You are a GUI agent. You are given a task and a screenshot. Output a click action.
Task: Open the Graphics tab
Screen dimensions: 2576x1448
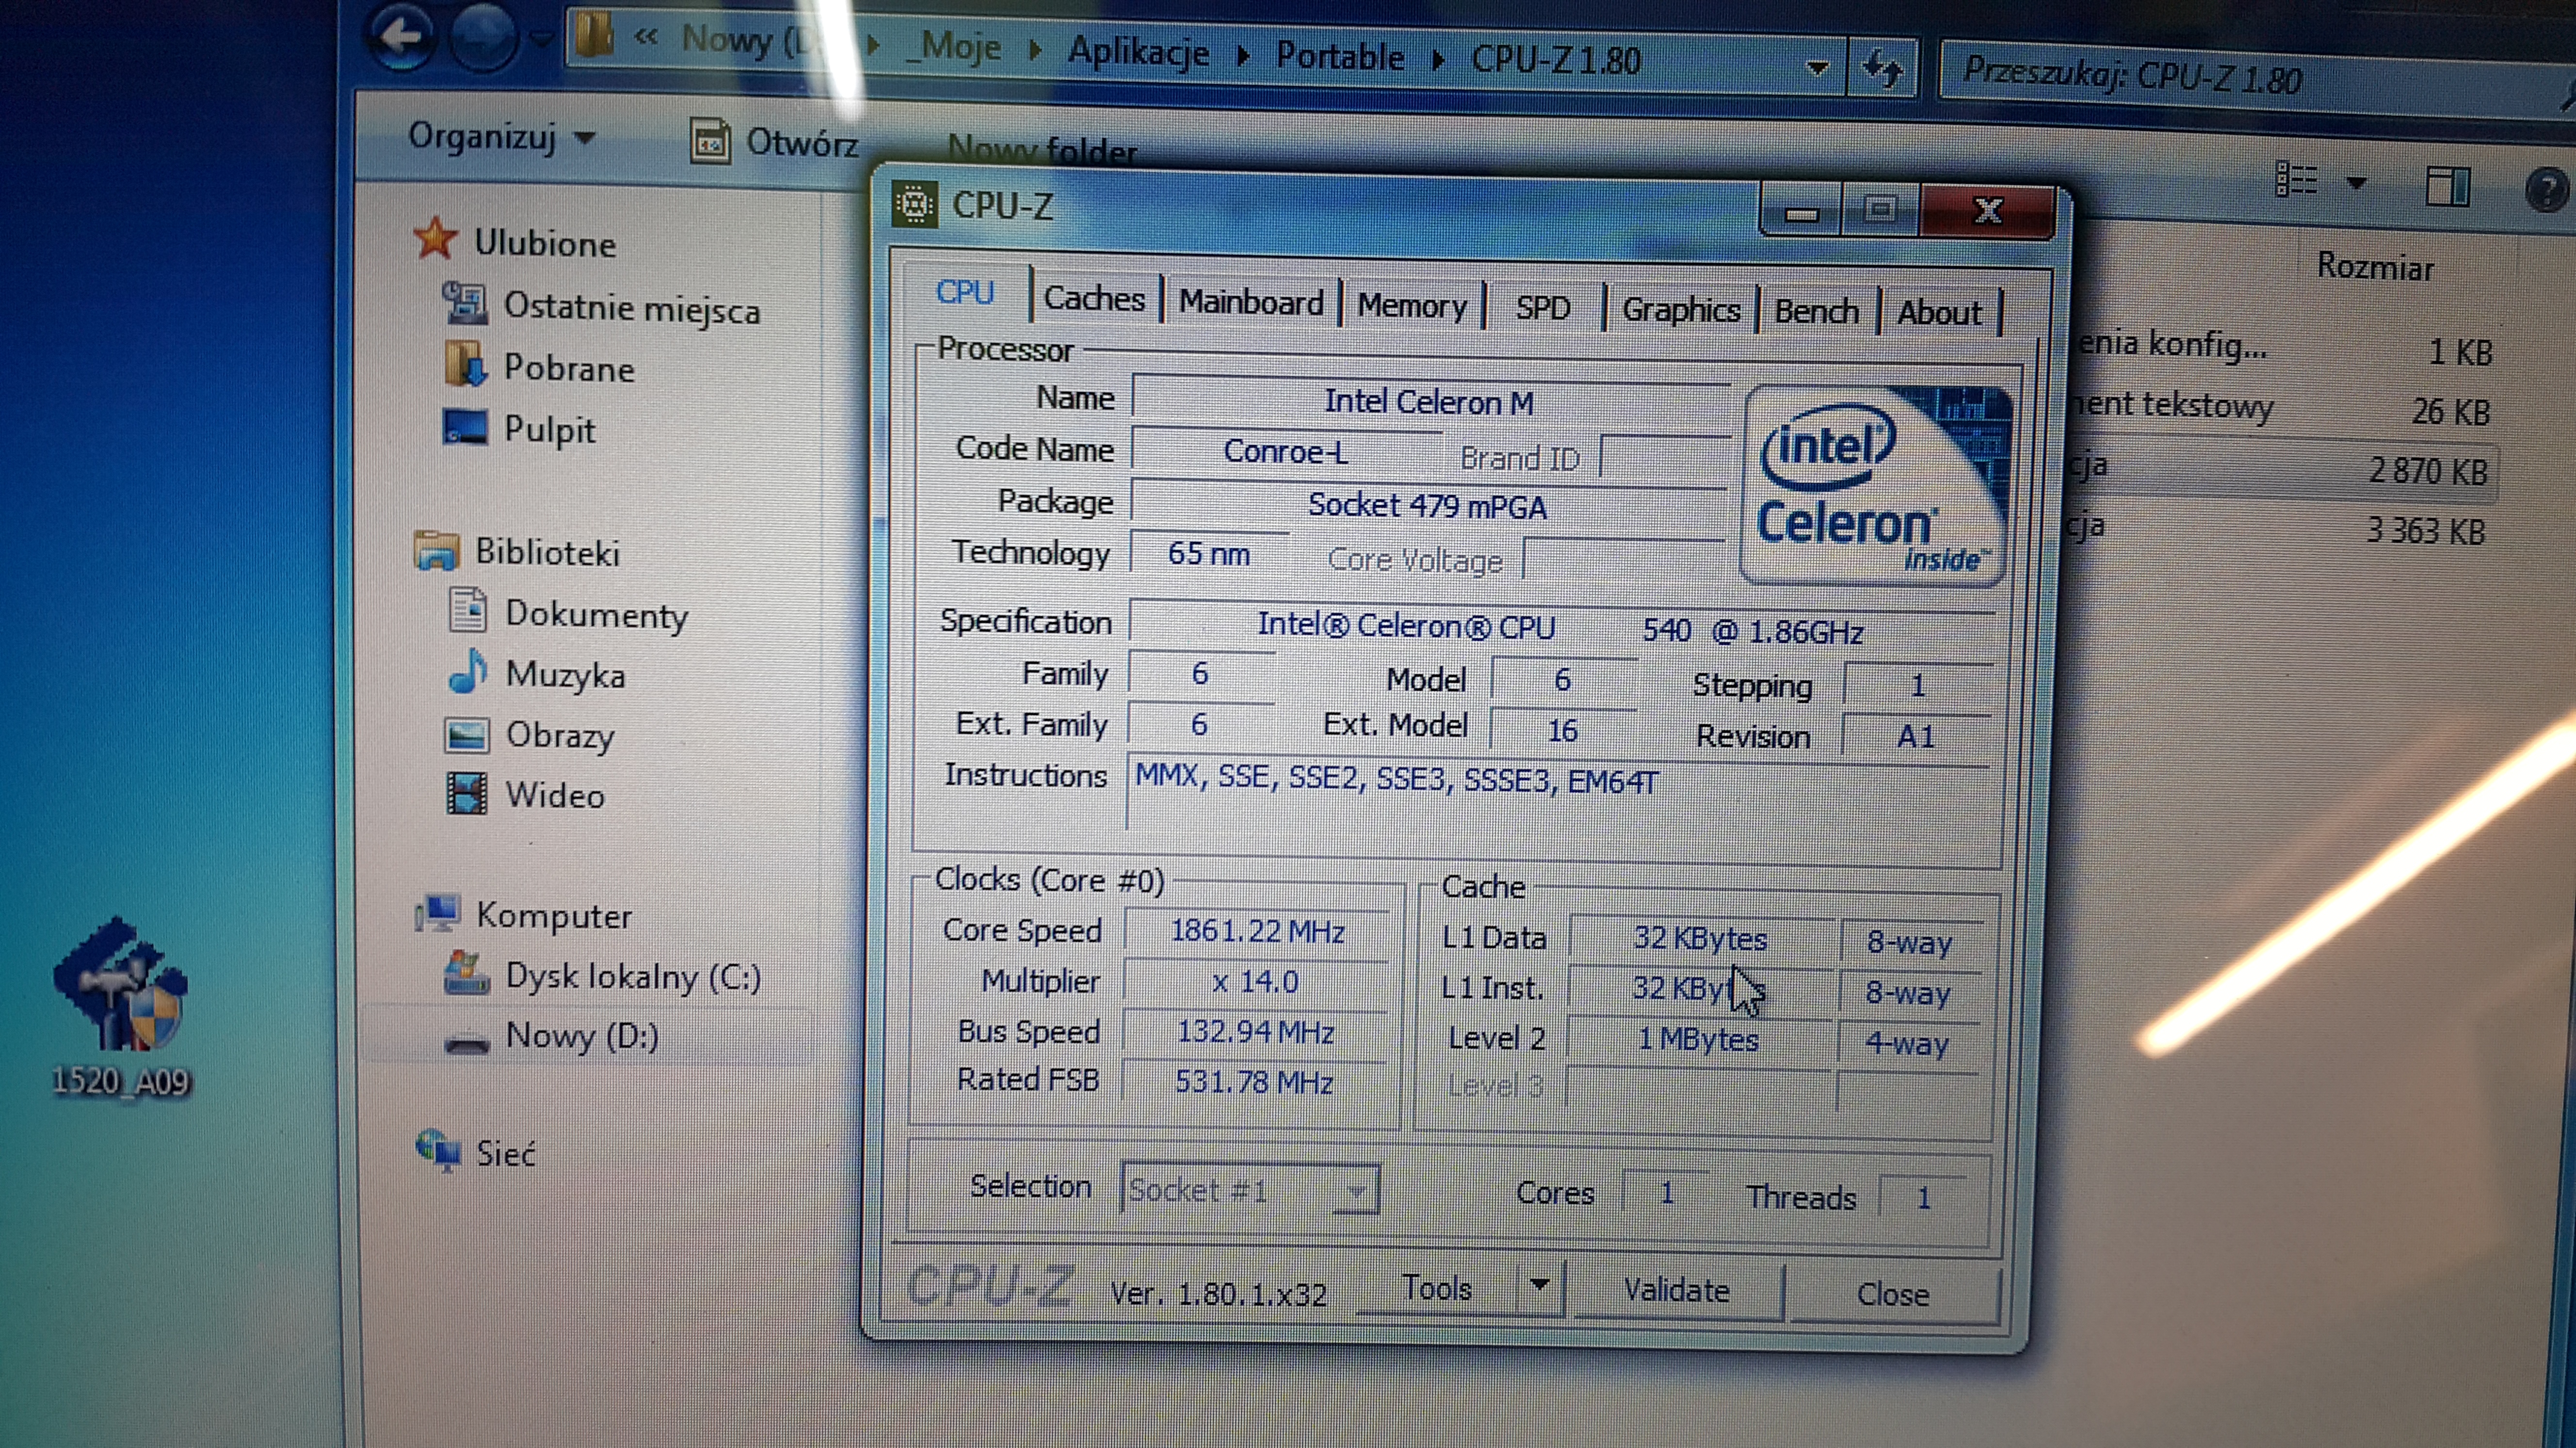pyautogui.click(x=1681, y=311)
